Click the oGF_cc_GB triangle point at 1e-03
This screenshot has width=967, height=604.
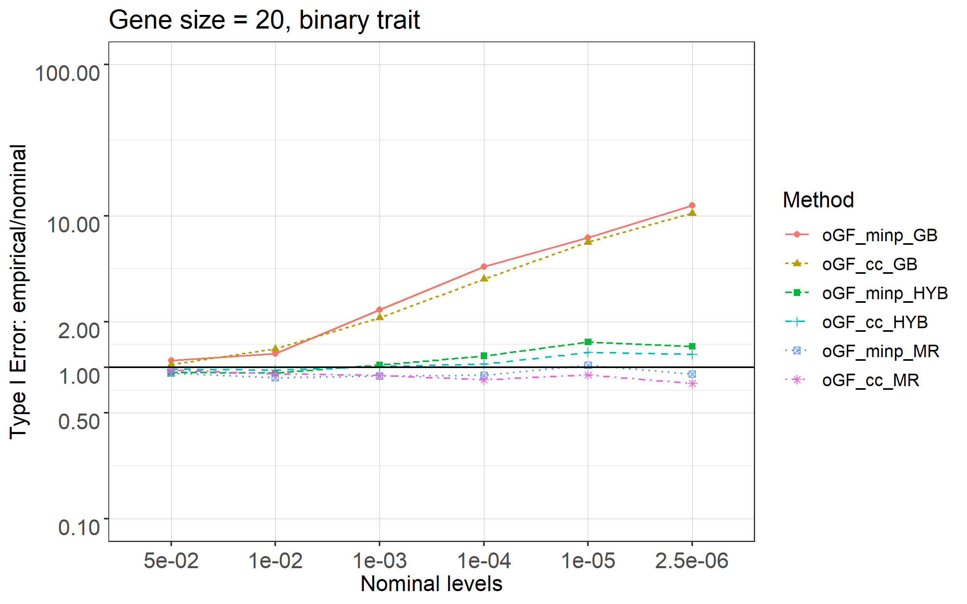pos(380,317)
